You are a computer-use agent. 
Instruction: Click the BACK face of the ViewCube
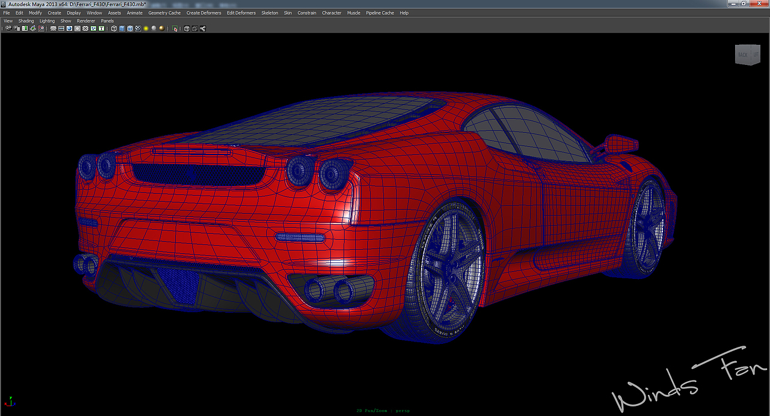coord(742,55)
